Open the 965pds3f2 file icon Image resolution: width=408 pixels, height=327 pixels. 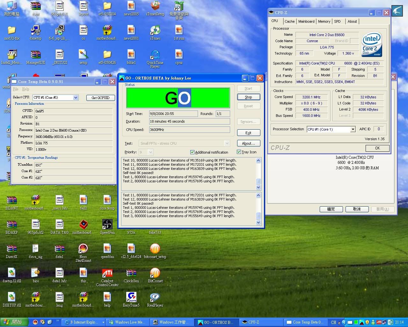tap(35, 227)
